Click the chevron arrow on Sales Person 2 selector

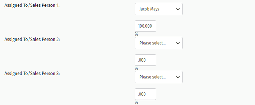coord(178,43)
